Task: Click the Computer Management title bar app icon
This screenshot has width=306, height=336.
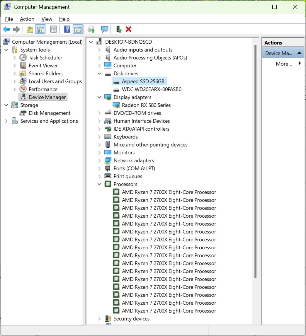Action: pos(8,7)
